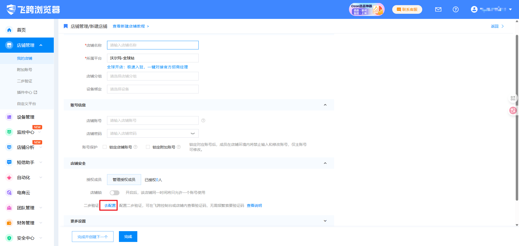519x246 pixels.
Task: Click the store name input field
Action: click(x=153, y=45)
